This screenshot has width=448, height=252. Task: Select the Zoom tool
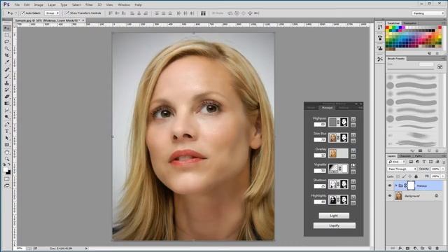(7, 159)
